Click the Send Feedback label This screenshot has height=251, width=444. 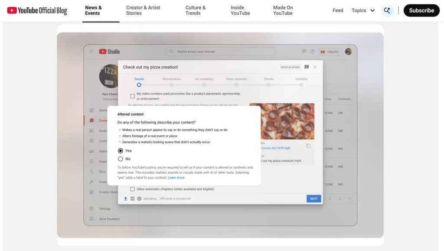click(x=109, y=219)
